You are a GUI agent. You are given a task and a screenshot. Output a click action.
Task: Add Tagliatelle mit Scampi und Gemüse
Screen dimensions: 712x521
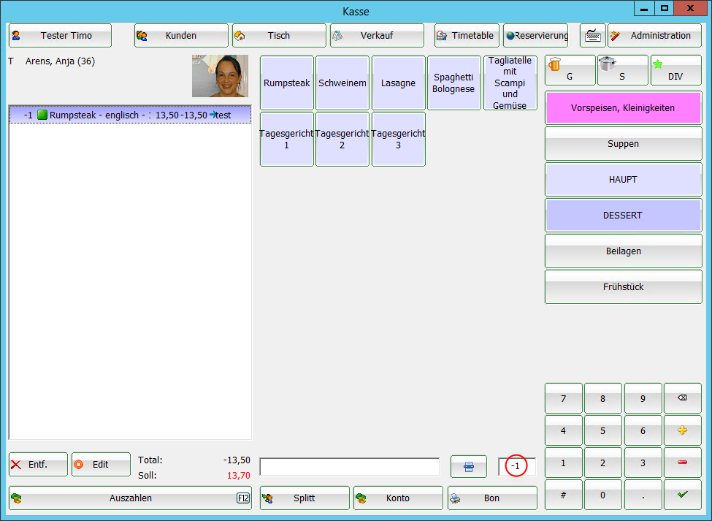pos(510,83)
